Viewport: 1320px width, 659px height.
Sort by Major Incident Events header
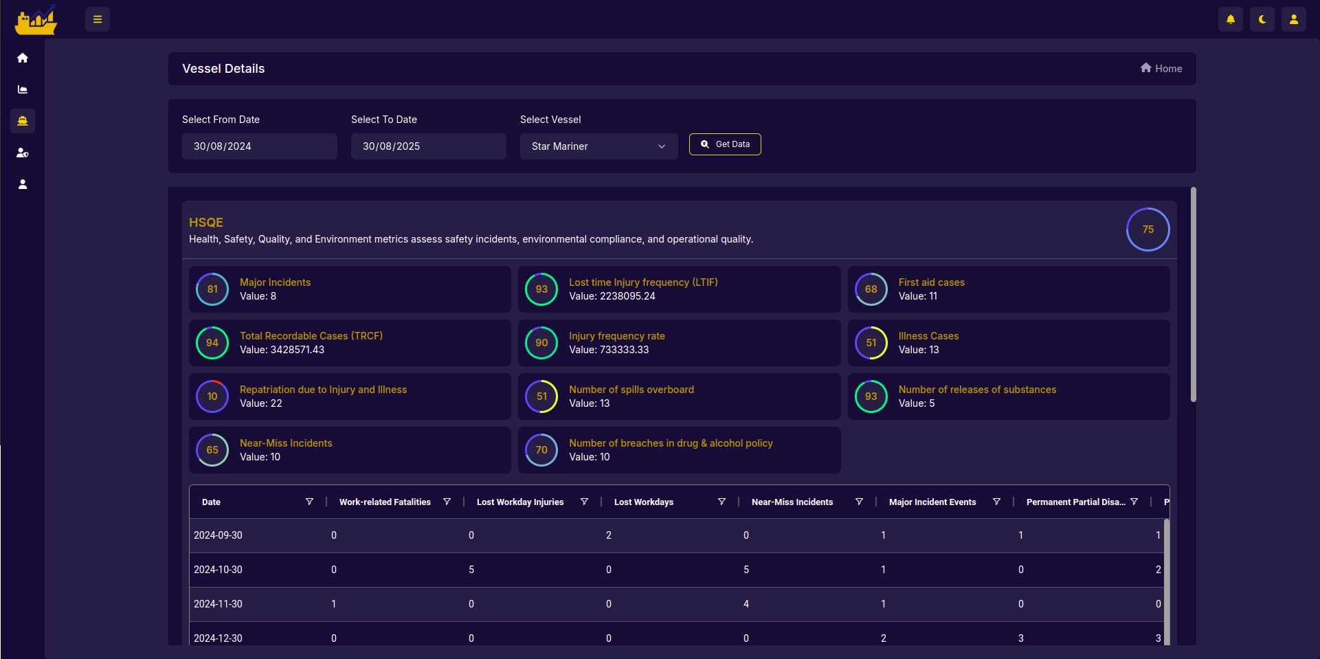pos(932,502)
